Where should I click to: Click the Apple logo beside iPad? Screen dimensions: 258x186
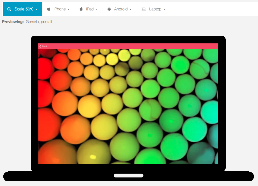click(81, 9)
